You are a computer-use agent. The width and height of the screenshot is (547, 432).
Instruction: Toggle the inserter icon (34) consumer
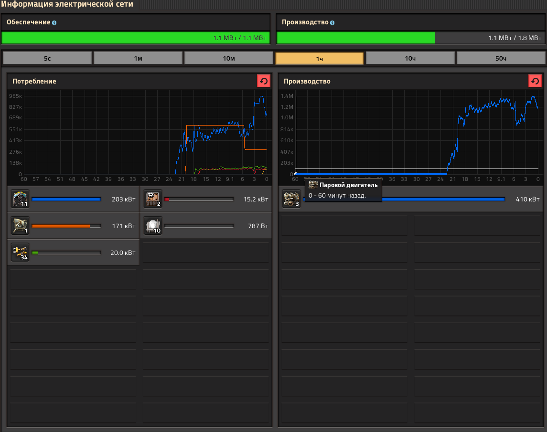coord(20,253)
